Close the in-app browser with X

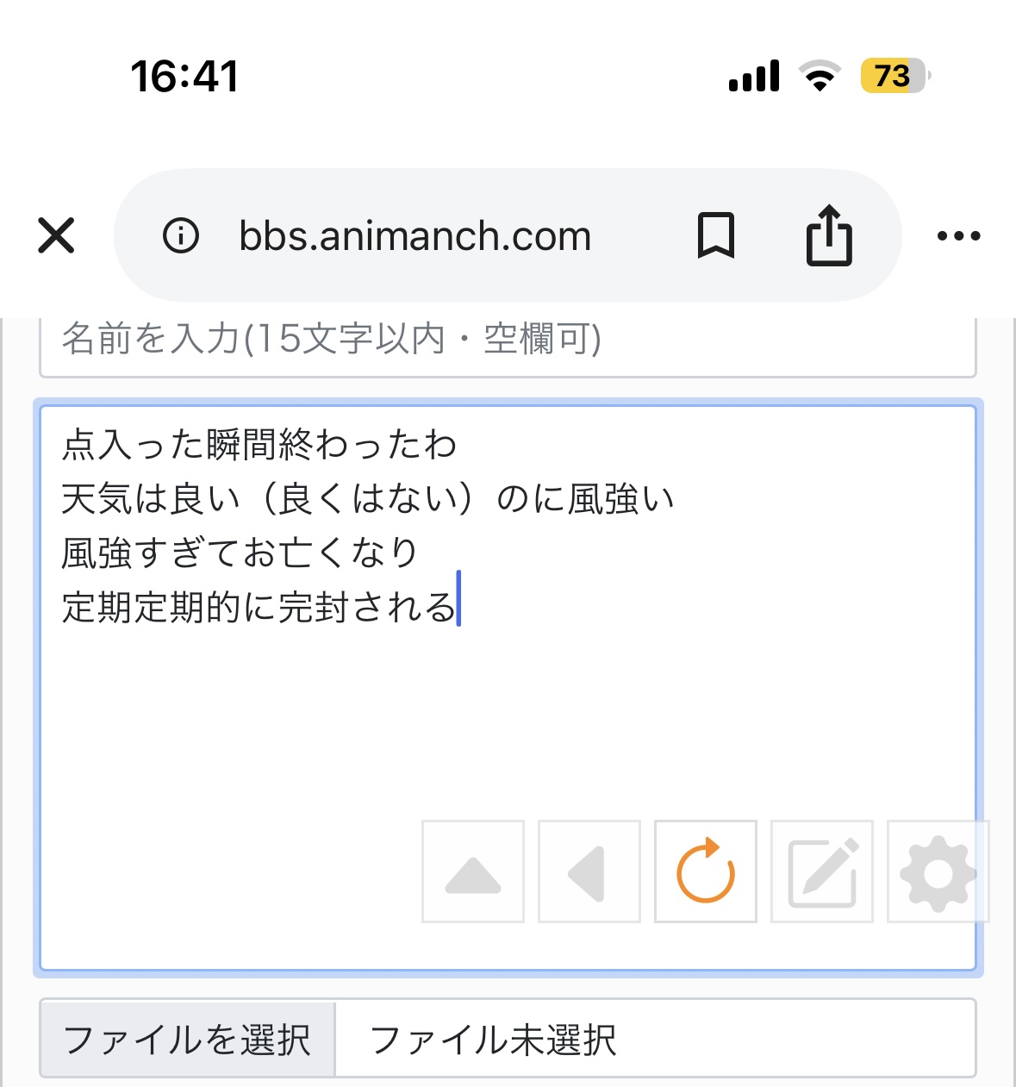click(57, 235)
